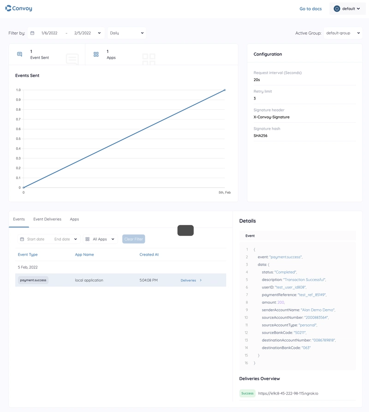
Task: Click the Convoy logo icon
Action: (8, 8)
